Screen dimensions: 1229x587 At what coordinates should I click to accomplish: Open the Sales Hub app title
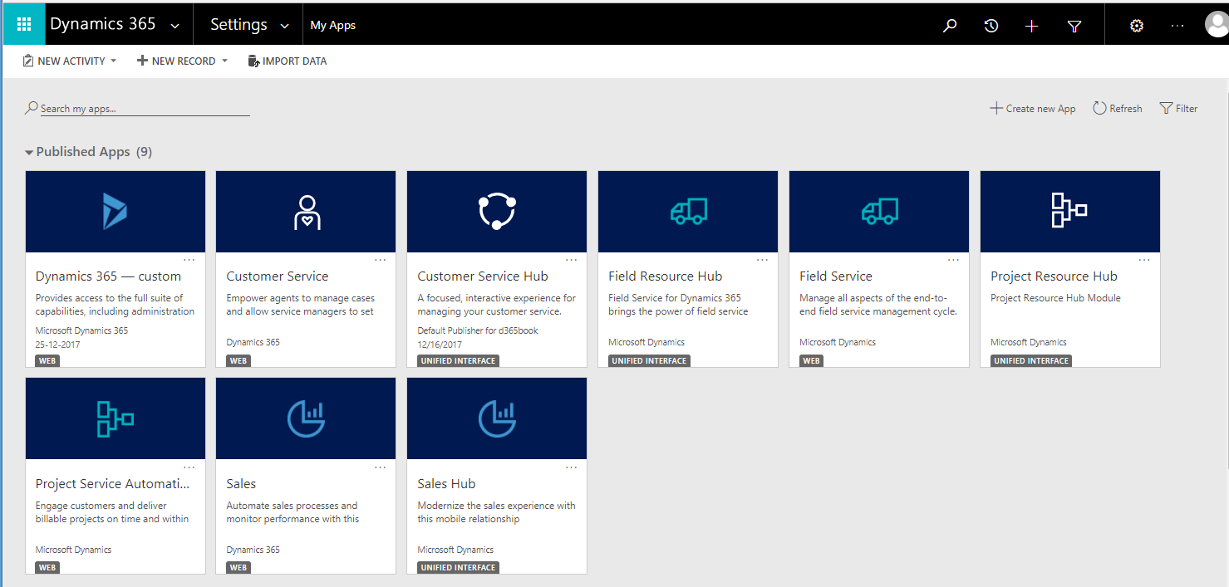pyautogui.click(x=446, y=484)
